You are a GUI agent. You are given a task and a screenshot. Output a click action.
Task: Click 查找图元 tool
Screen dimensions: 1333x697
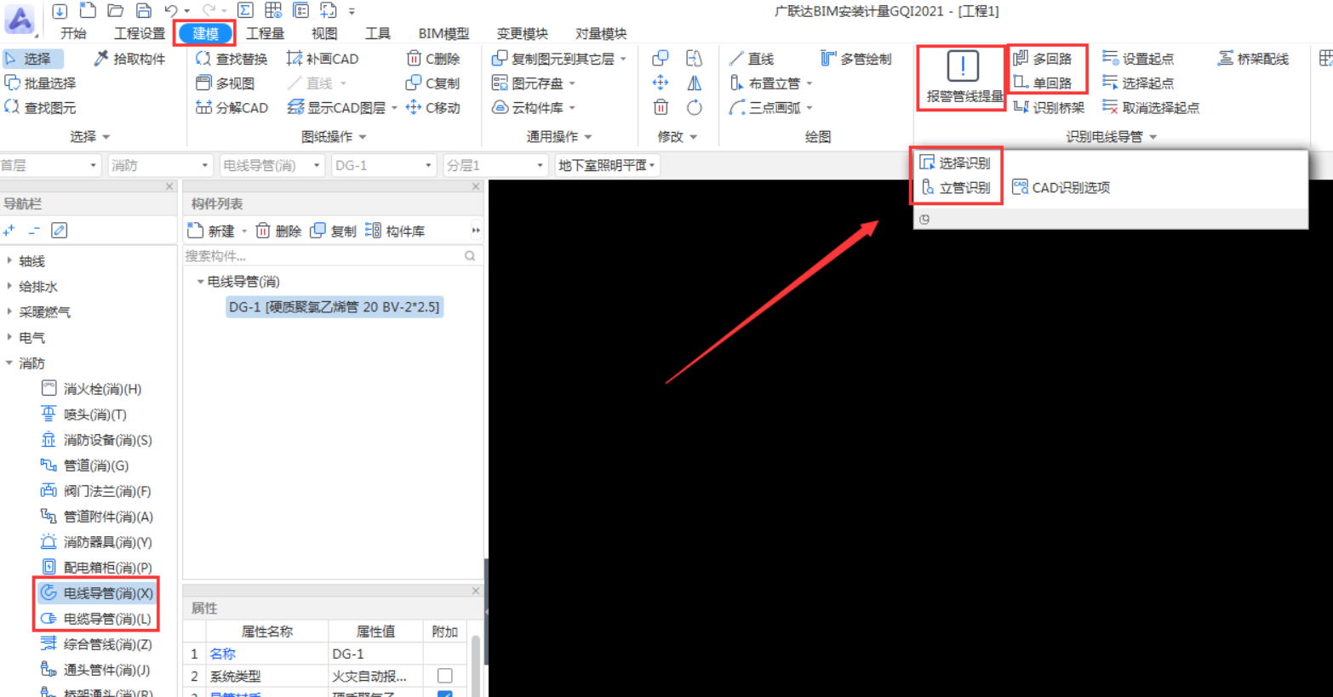[x=40, y=108]
